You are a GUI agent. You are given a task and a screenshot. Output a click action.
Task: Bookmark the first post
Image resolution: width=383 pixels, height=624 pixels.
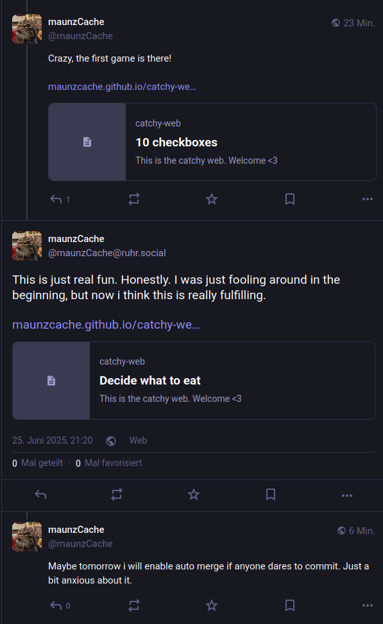click(x=290, y=199)
